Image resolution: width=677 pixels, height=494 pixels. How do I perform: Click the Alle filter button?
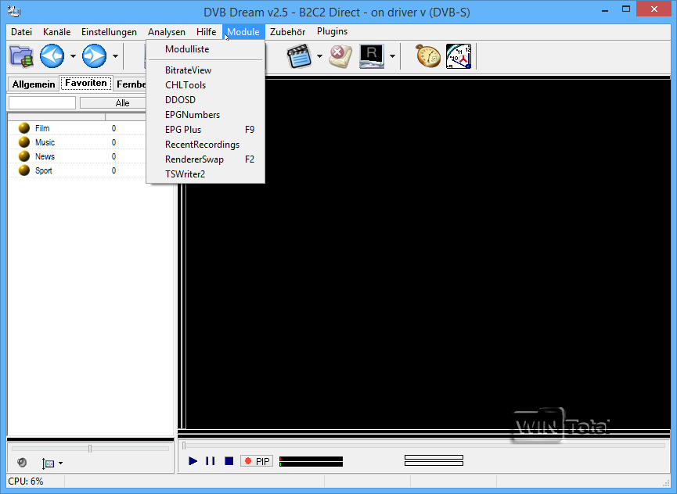coord(113,103)
